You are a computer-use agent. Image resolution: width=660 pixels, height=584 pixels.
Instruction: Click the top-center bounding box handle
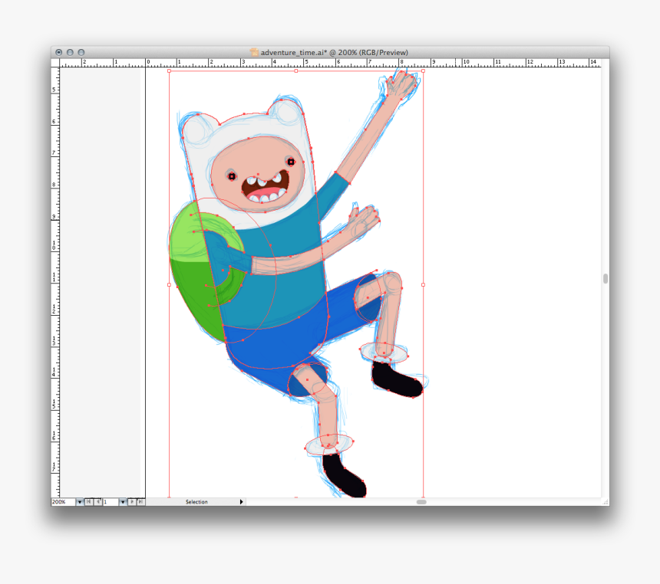pyautogui.click(x=296, y=71)
